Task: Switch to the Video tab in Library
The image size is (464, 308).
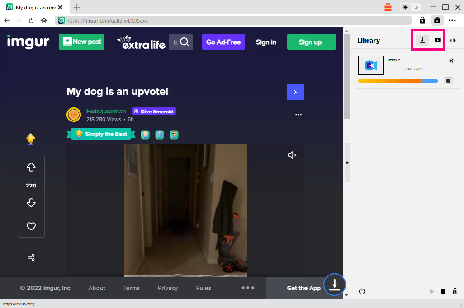Action: pos(437,40)
